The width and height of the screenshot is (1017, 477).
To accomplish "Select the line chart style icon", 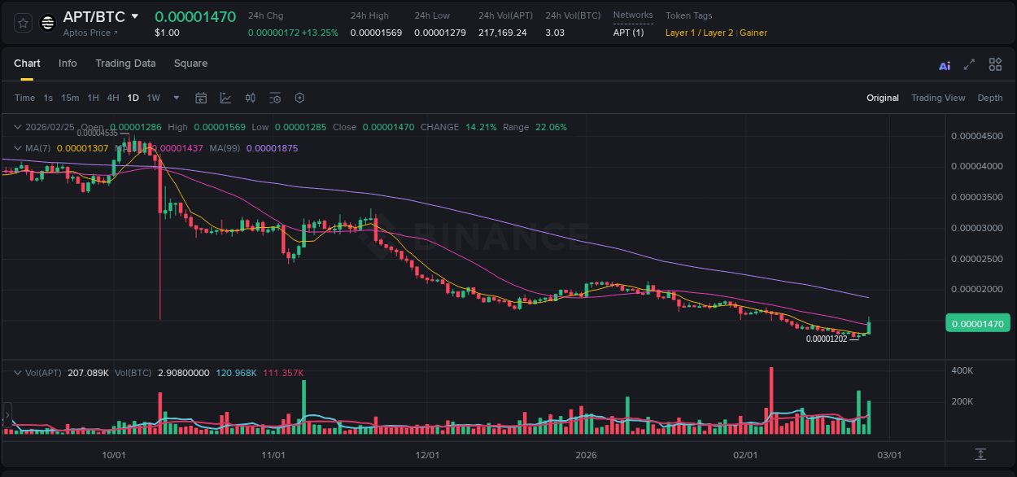I will (225, 98).
